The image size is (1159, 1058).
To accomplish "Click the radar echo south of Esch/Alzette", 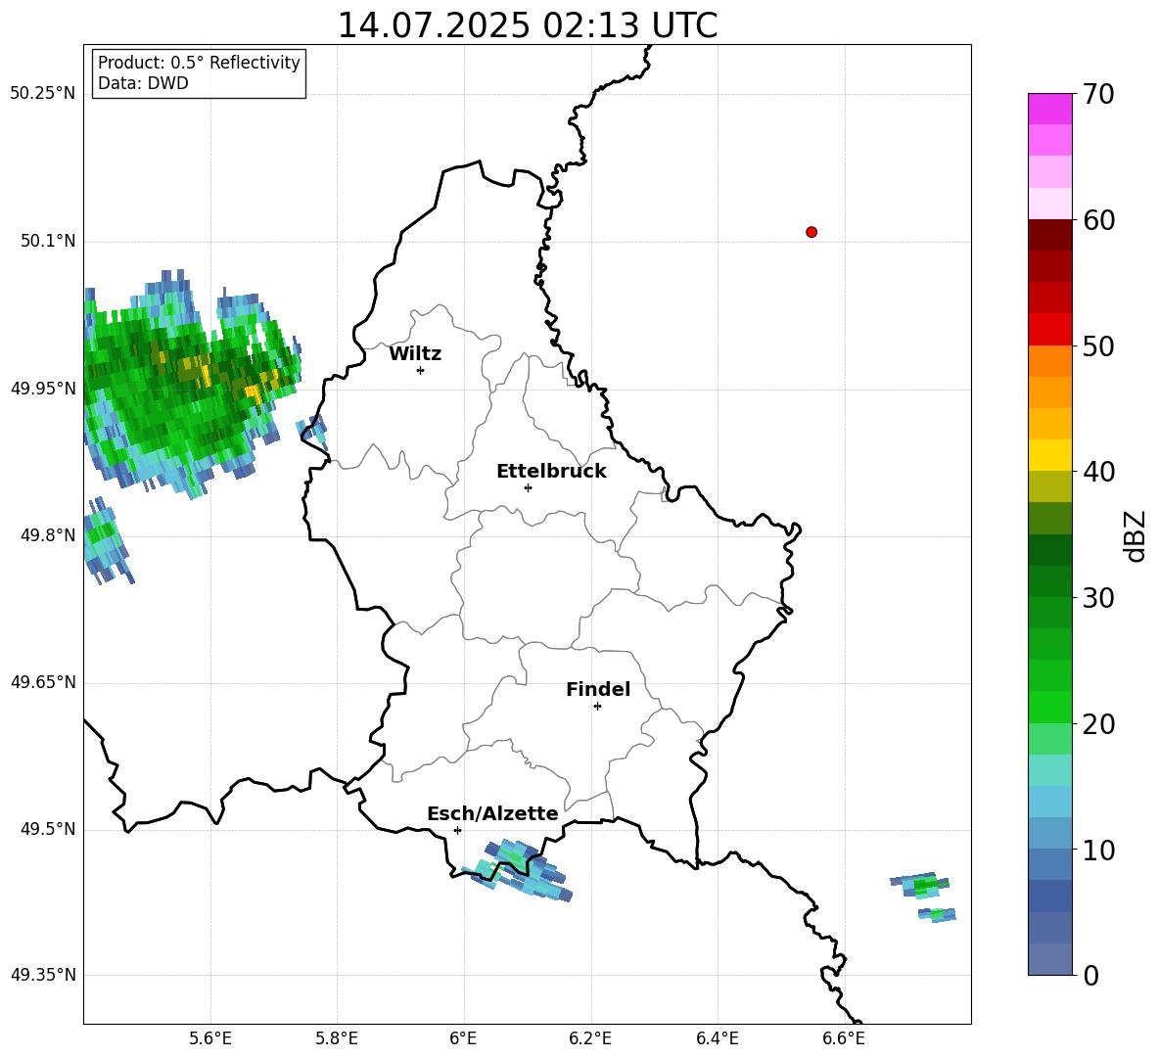I will (518, 870).
